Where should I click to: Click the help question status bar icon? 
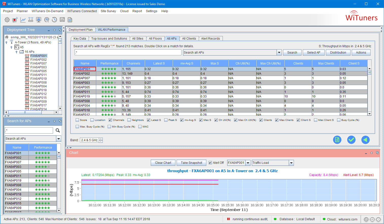pyautogui.click(x=378, y=219)
